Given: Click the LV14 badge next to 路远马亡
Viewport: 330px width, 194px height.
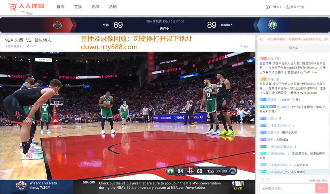Looking at the screenshot, I should point(263,100).
